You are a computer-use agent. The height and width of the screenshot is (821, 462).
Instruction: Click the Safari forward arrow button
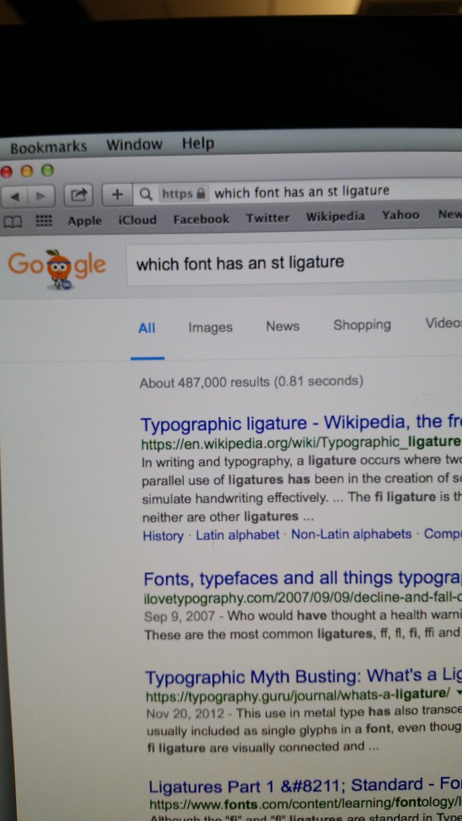(41, 196)
